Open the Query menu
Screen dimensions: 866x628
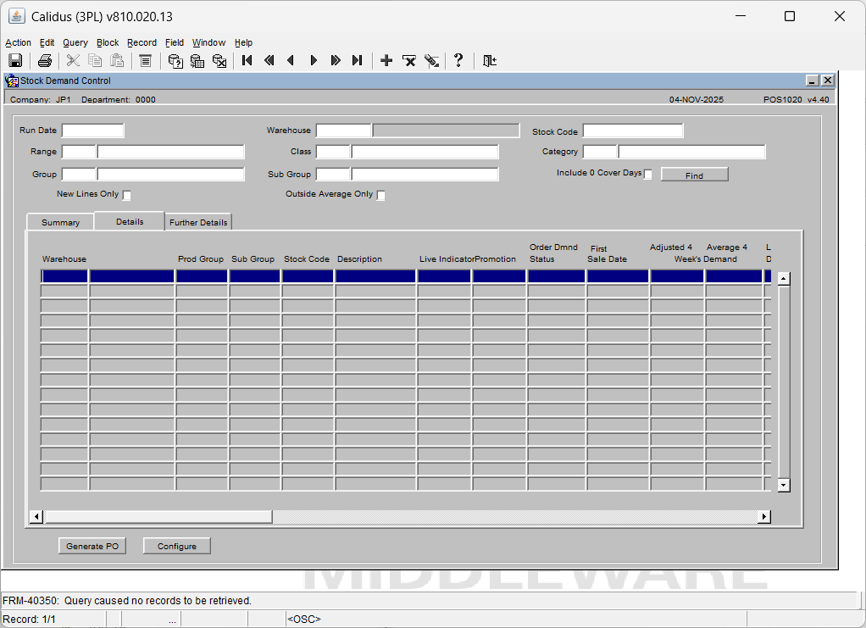[x=75, y=42]
